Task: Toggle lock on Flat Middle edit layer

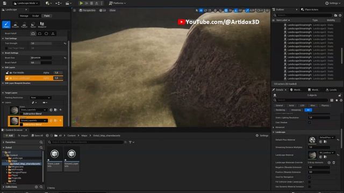Action: pos(7,73)
